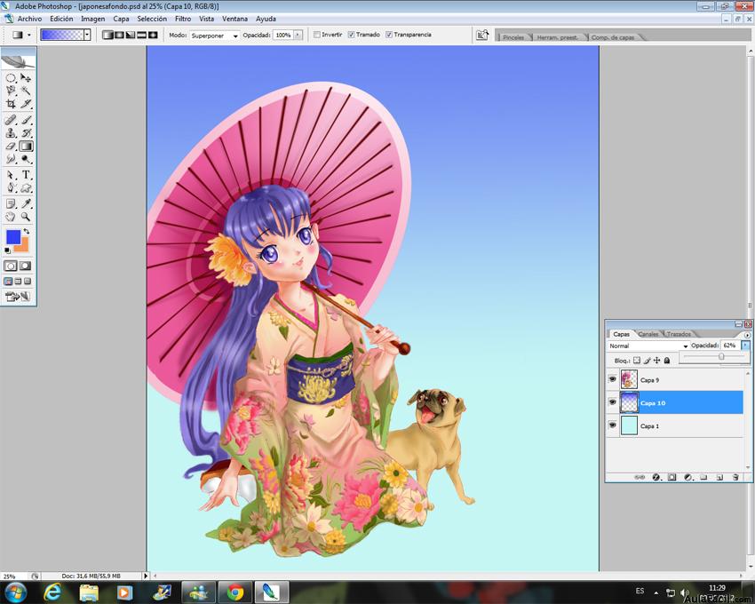Screen dimensions: 755x604
Task: Select the Eyedropper tool
Action: pos(26,203)
